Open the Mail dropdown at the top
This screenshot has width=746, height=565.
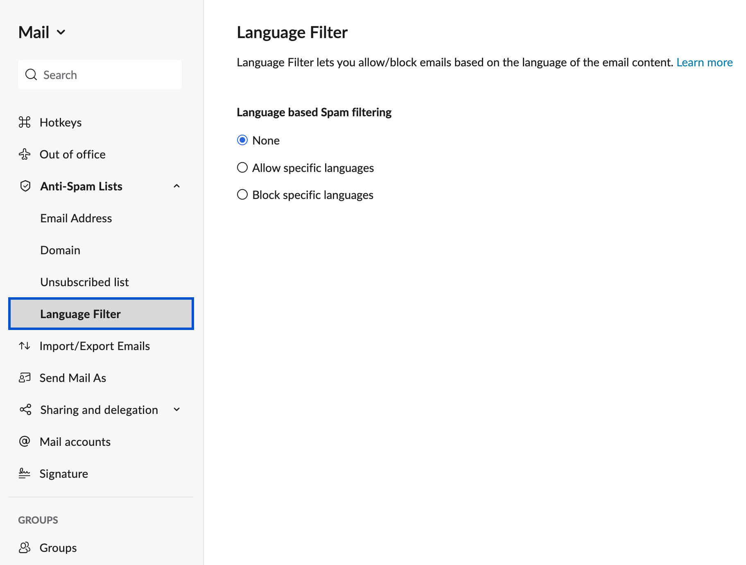[61, 32]
